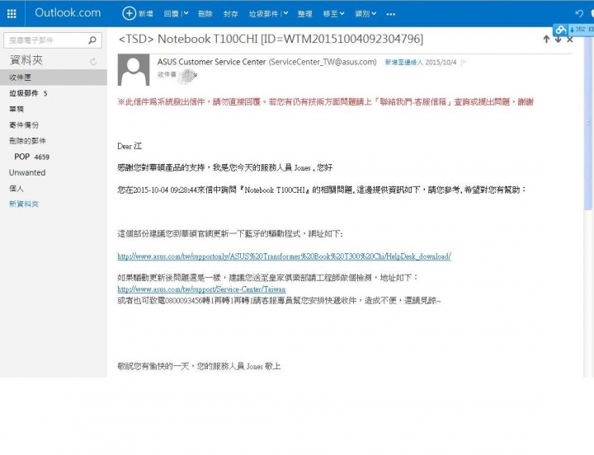Close the message with X icon
Image resolution: width=594 pixels, height=455 pixels.
pyautogui.click(x=570, y=40)
